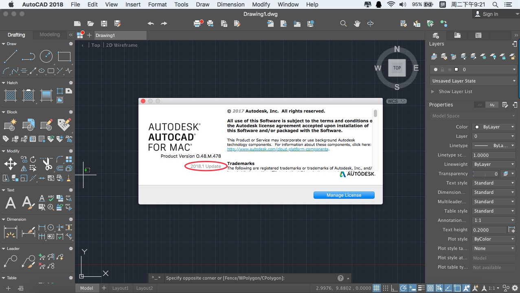Image resolution: width=520 pixels, height=293 pixels.
Task: Switch to the Layout1 tab
Action: pyautogui.click(x=121, y=288)
